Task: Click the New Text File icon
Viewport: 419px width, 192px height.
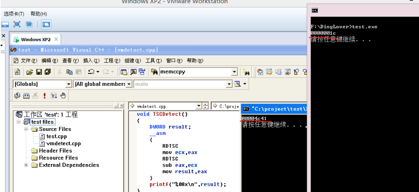Action: 17,72
